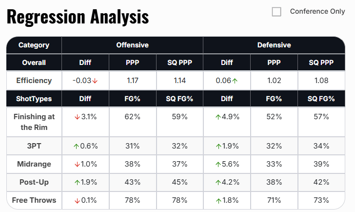Click the Category header cell
Viewport: 355px width, 212px height.
click(34, 45)
